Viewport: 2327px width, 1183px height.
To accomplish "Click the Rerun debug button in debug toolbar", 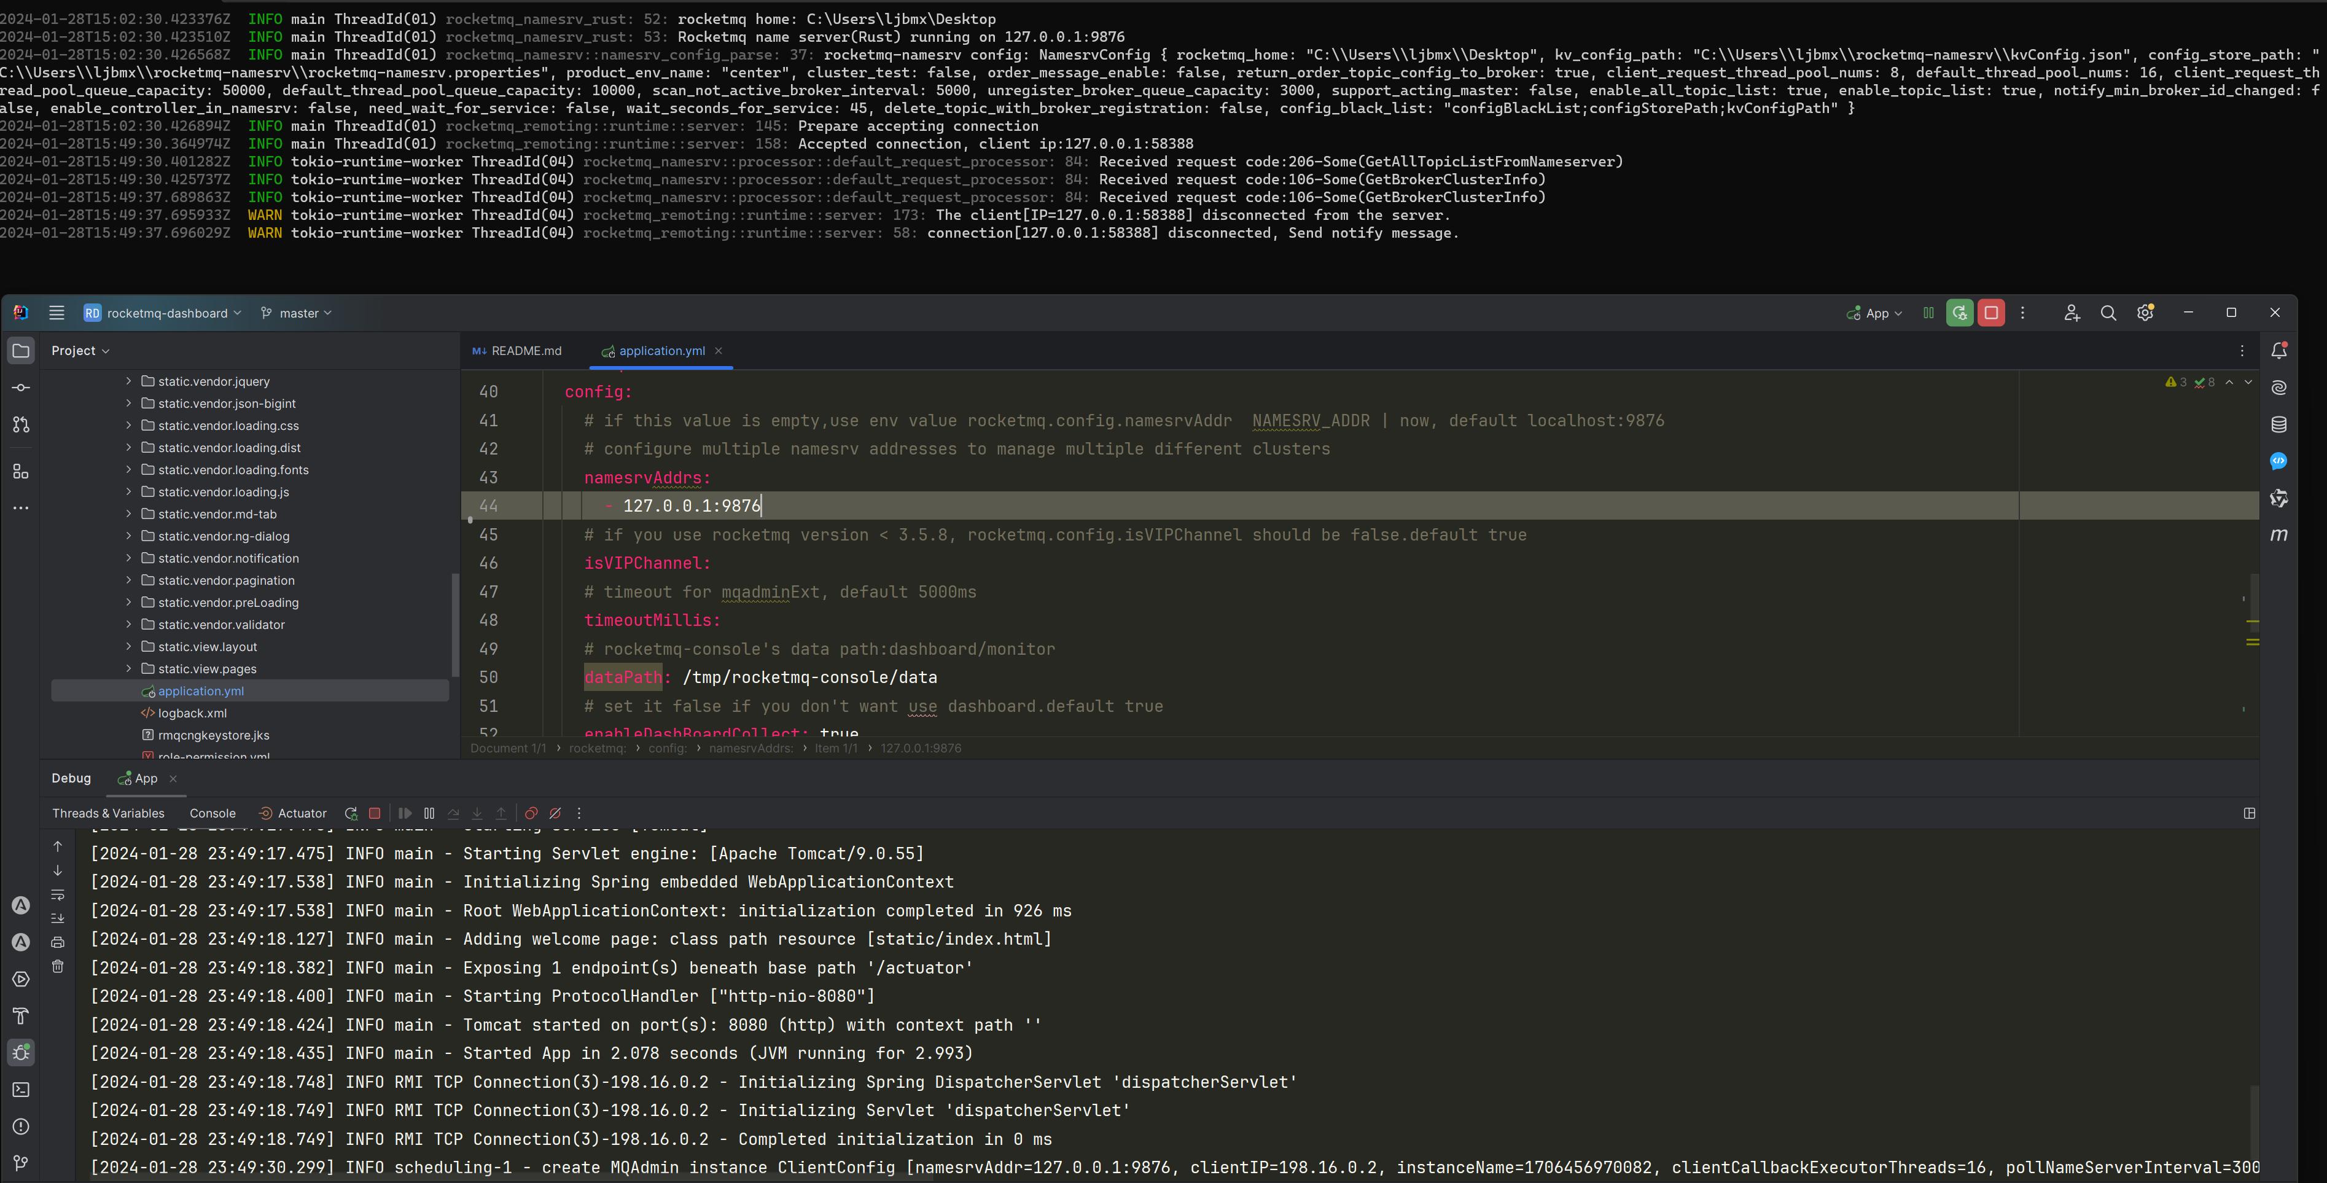I will 351,813.
